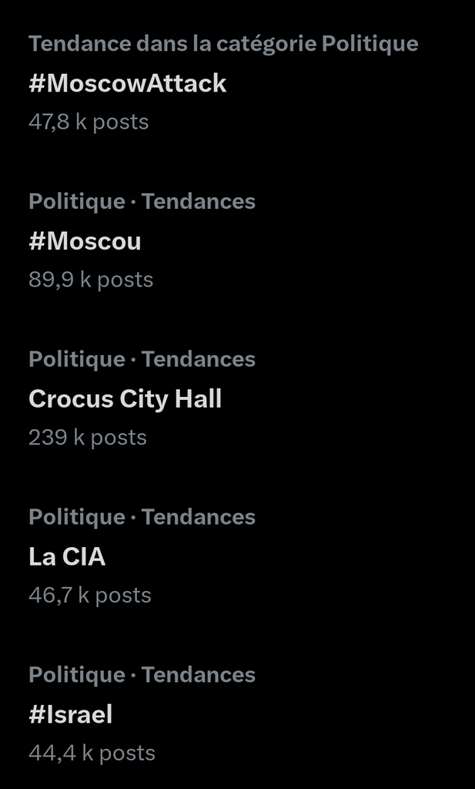Screen dimensions: 475x789
Task: Click the word 'Tendances' above #Moscou
Action: click(x=199, y=201)
